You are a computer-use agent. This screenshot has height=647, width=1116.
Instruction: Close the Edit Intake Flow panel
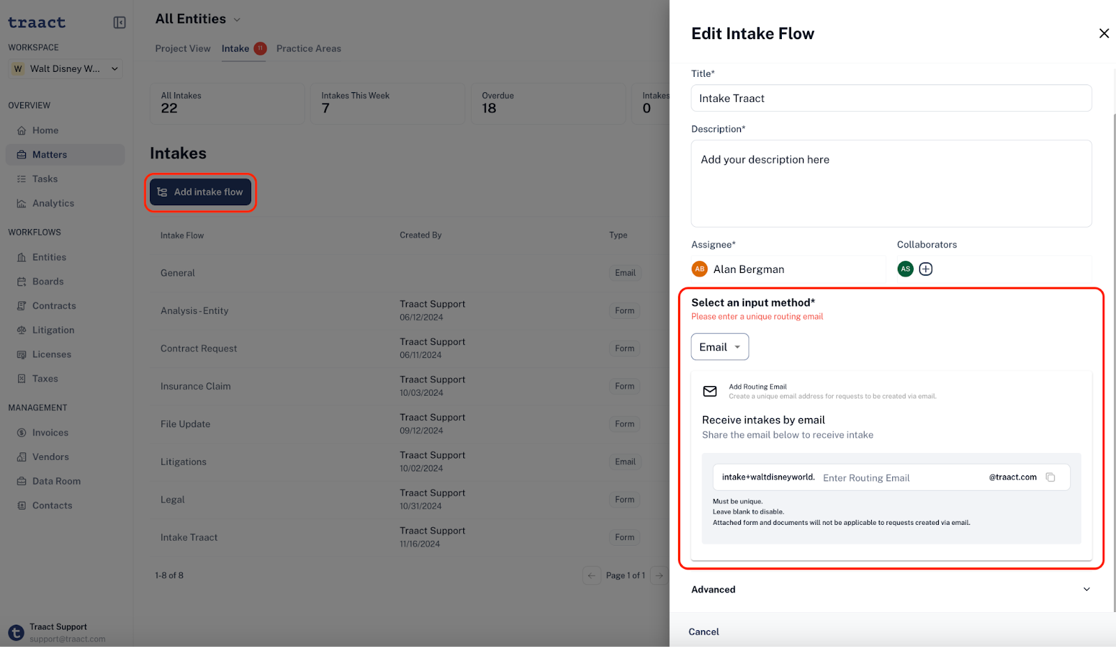point(1104,34)
